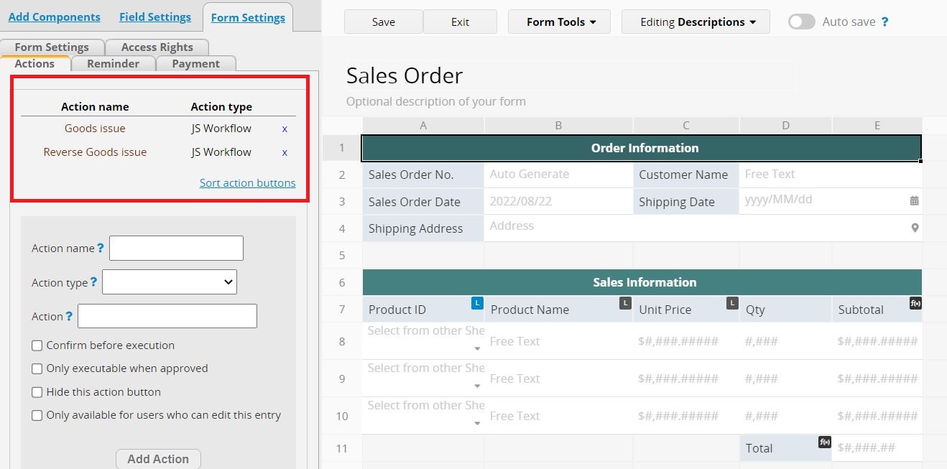The width and height of the screenshot is (947, 469).
Task: Open the Reminder sub-tab
Action: point(113,63)
